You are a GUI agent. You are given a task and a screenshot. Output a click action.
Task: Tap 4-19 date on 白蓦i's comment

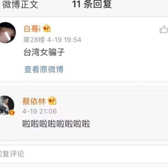(x=54, y=40)
